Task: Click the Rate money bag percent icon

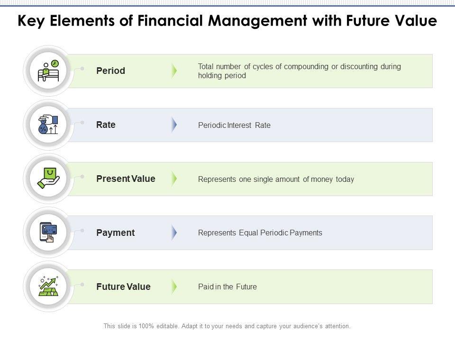Action: (x=48, y=125)
